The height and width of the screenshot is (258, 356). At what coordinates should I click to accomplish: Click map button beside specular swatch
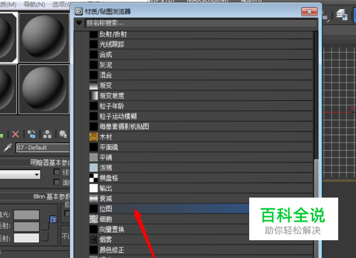click(x=45, y=237)
